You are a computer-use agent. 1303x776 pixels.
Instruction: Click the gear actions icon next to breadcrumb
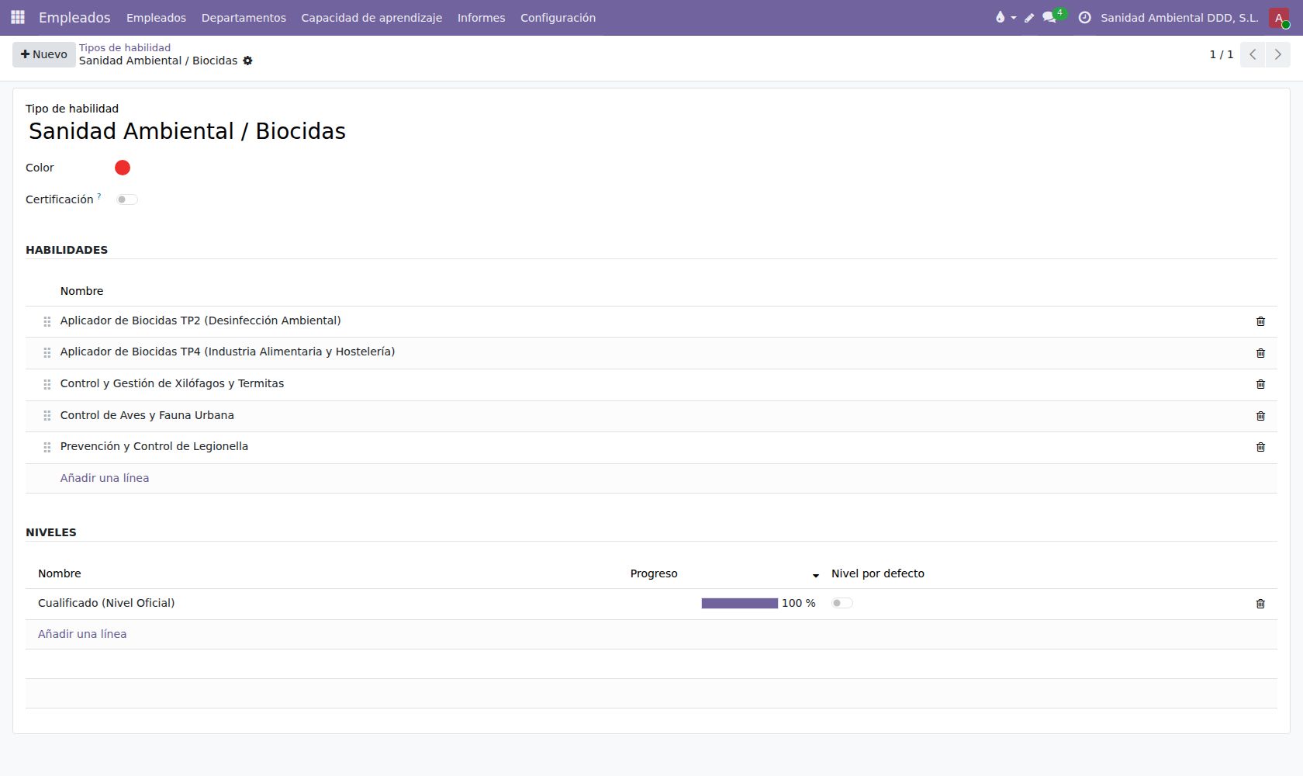click(x=247, y=61)
